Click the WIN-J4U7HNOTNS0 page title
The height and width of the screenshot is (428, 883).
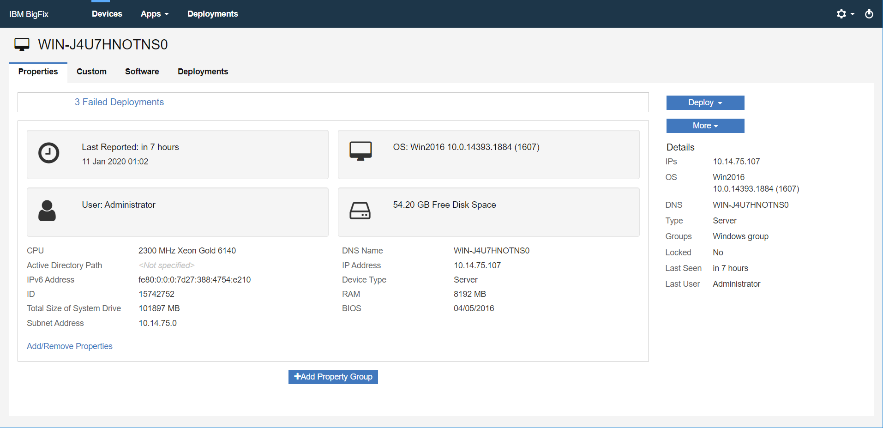click(103, 44)
